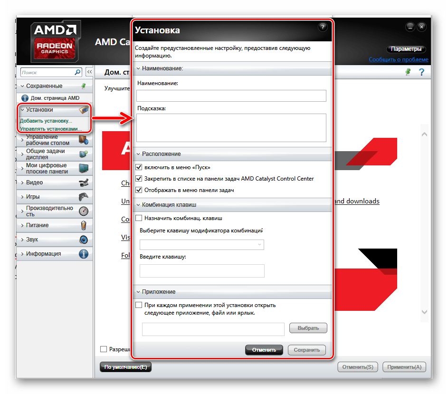Click the Звук speaker icon

pos(84,240)
